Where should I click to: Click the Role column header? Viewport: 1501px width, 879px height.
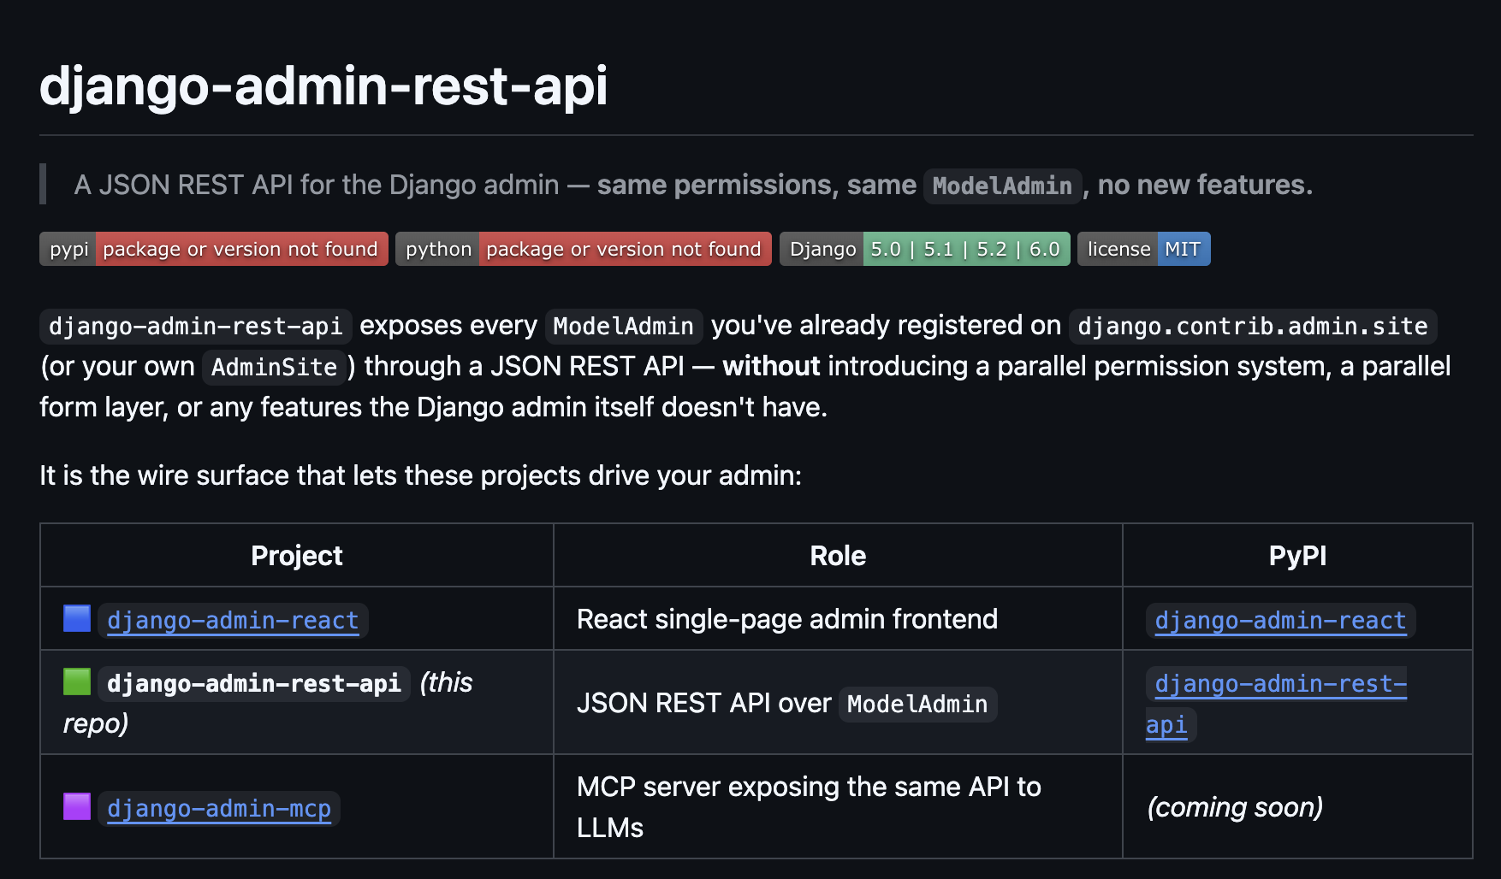838,556
